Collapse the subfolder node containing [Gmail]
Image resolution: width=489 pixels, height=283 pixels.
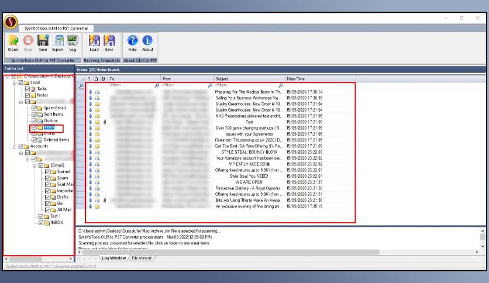tap(27, 159)
